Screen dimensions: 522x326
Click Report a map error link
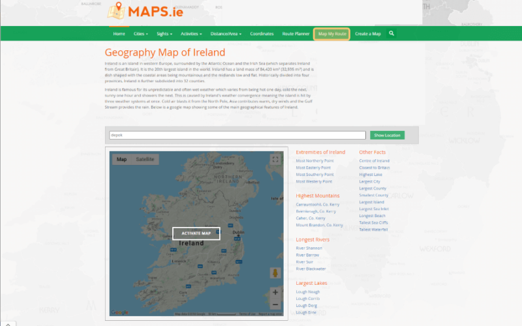[270, 314]
